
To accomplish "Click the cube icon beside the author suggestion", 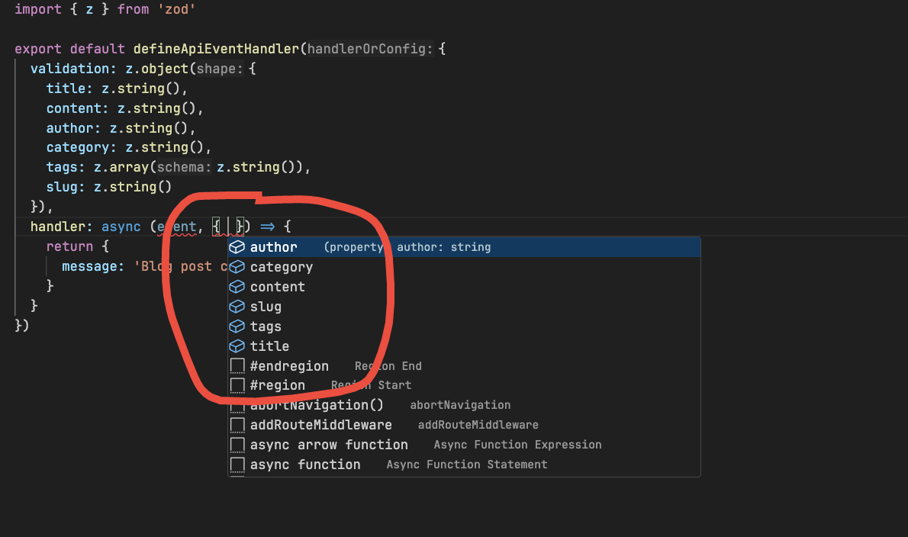I will [x=237, y=247].
